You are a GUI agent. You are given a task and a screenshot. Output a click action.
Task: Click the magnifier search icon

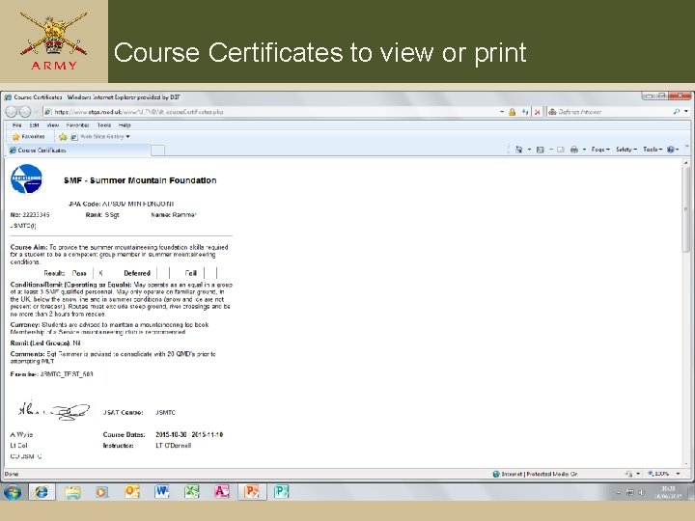[677, 112]
